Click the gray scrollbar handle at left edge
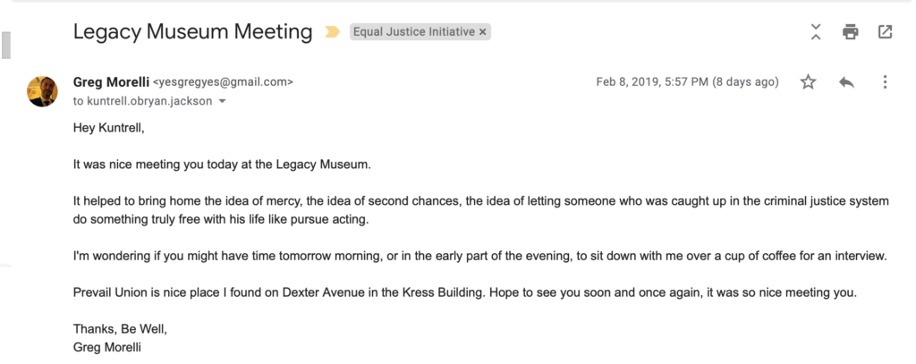Screen dimensions: 916x364 [6, 46]
